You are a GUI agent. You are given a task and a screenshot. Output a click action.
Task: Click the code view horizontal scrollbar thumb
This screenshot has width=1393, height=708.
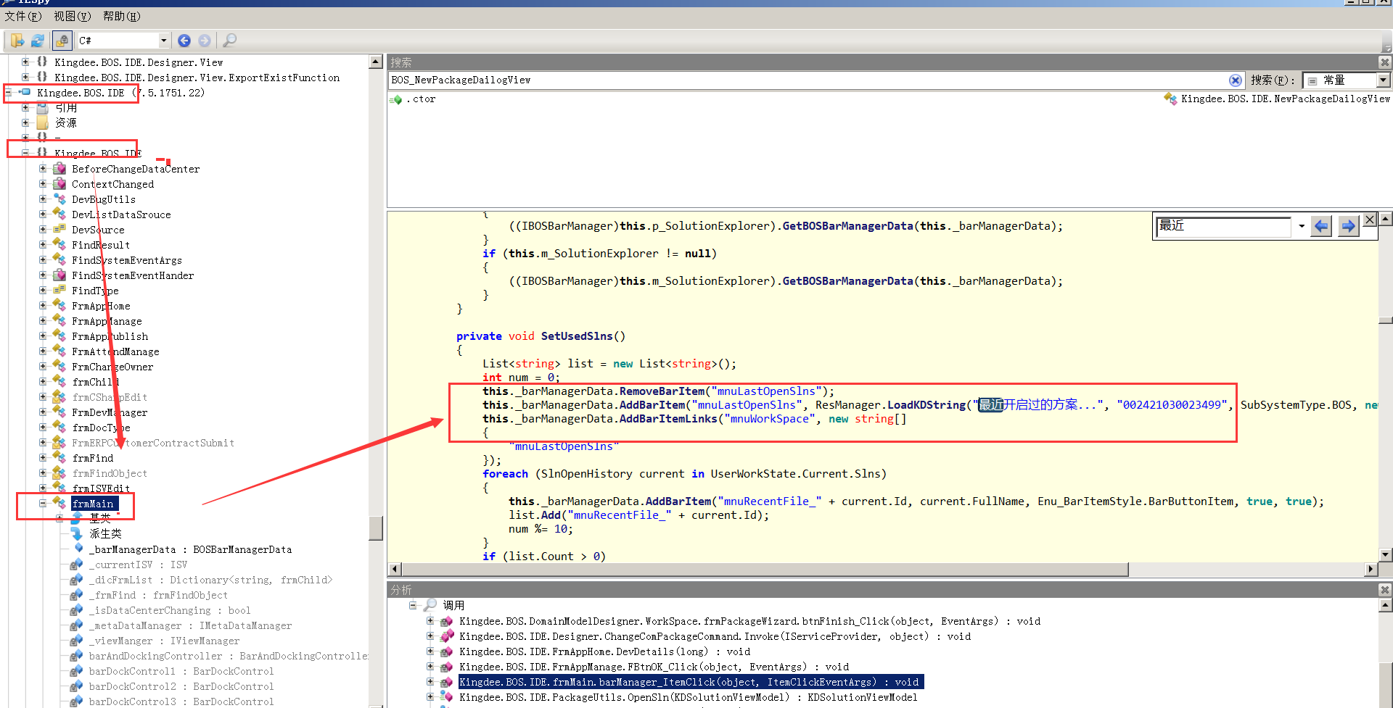pyautogui.click(x=765, y=570)
